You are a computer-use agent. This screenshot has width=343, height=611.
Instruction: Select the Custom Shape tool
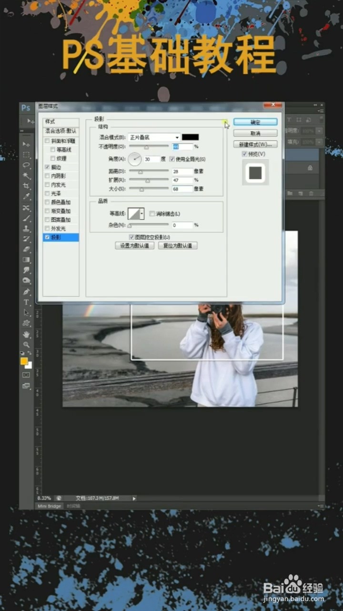(26, 323)
